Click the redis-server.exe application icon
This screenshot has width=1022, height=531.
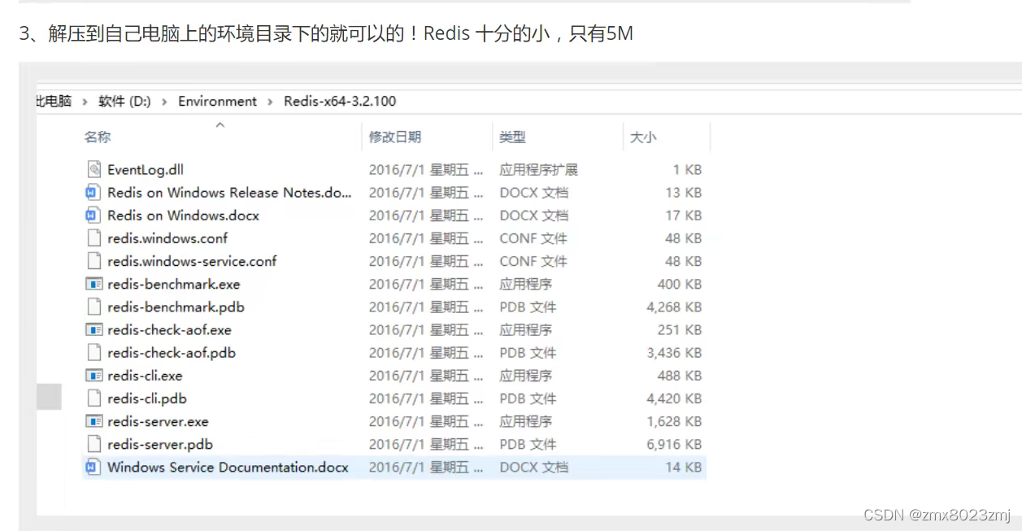[94, 421]
